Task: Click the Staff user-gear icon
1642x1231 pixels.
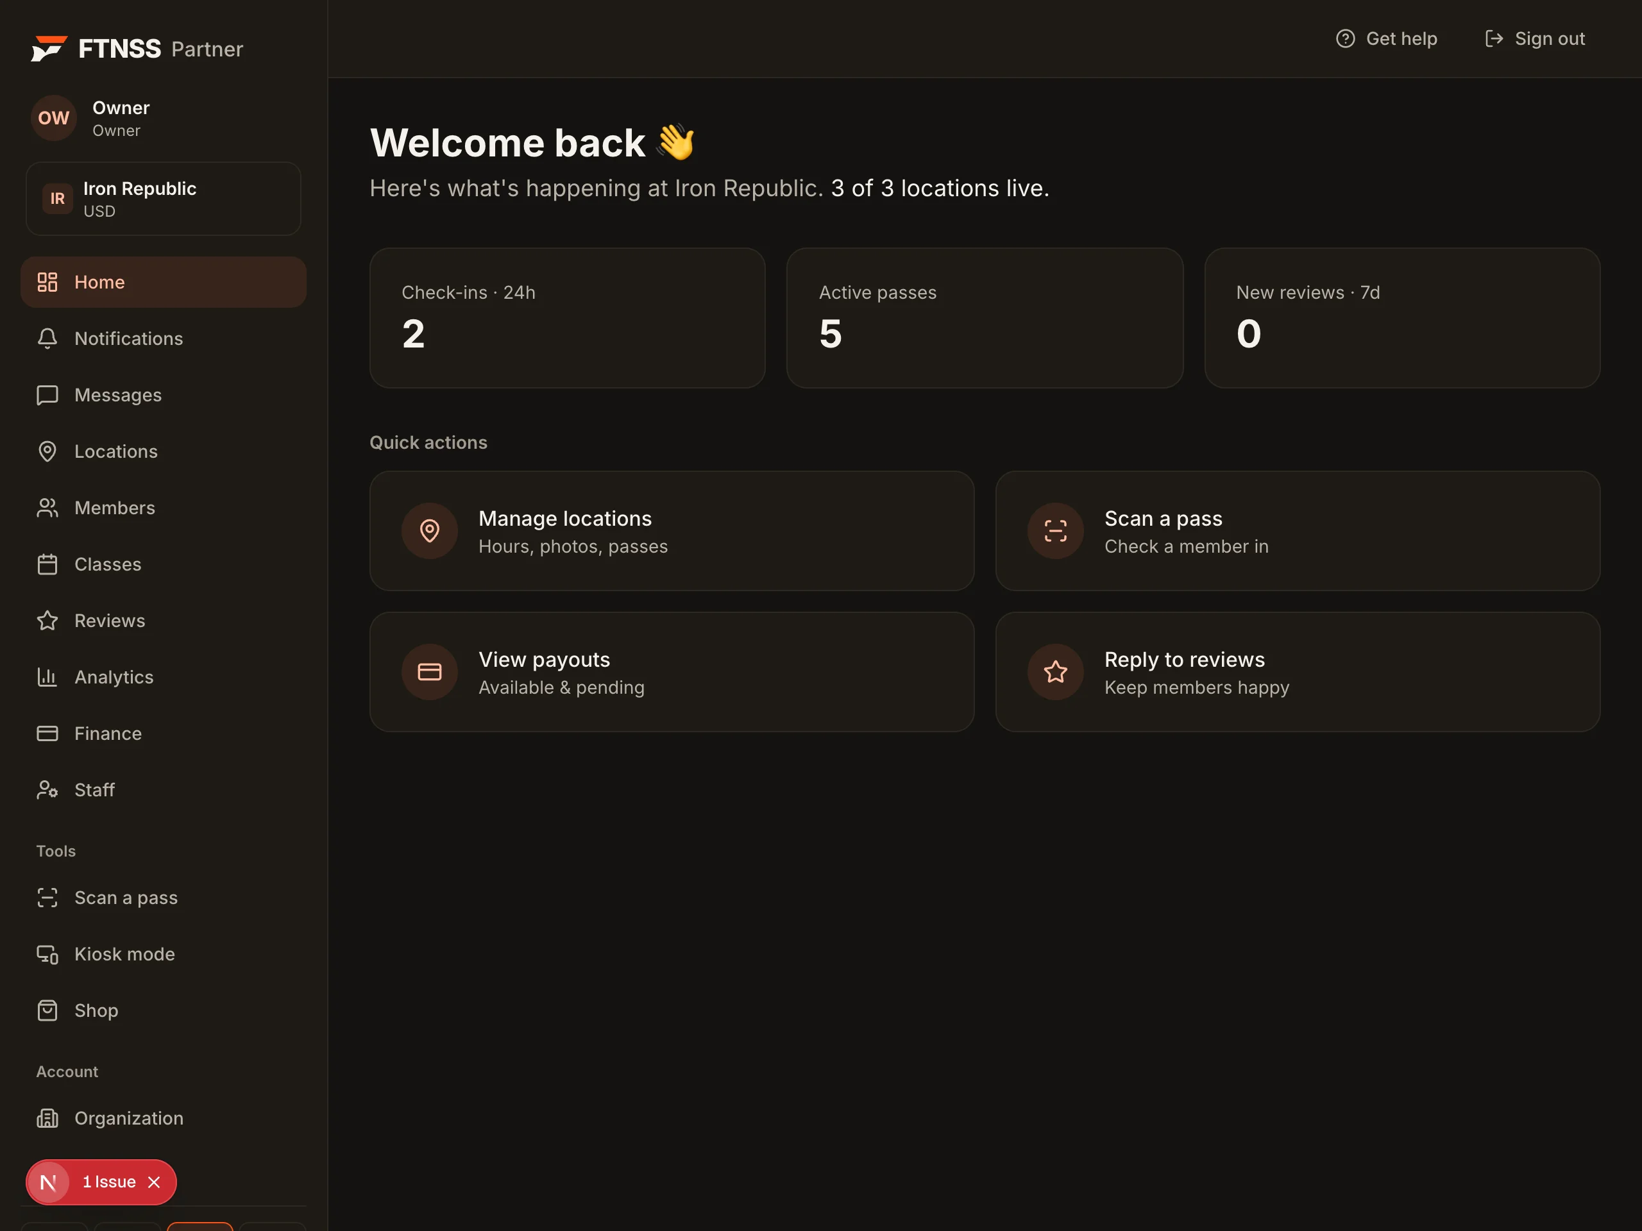Action: point(47,789)
